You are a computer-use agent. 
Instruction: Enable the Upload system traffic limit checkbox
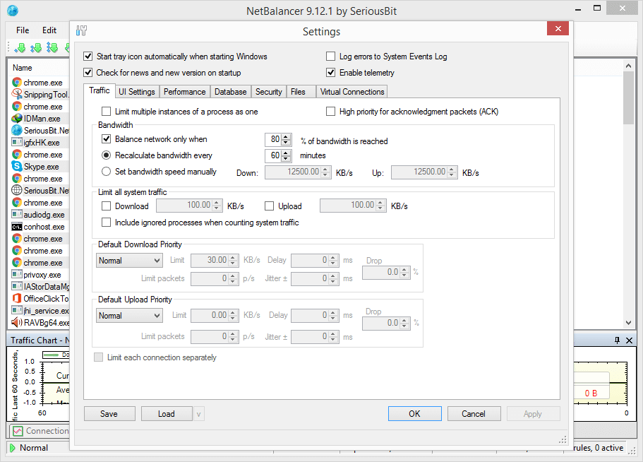click(x=270, y=206)
